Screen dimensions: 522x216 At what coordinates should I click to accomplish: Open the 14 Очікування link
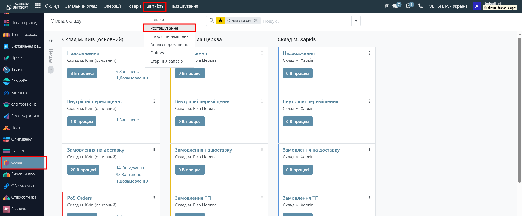[x=130, y=168]
